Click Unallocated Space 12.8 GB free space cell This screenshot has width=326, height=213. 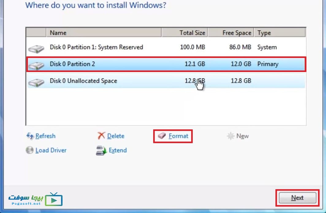click(241, 81)
